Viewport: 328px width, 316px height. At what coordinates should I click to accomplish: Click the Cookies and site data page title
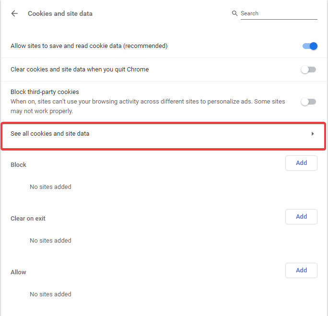[x=60, y=13]
